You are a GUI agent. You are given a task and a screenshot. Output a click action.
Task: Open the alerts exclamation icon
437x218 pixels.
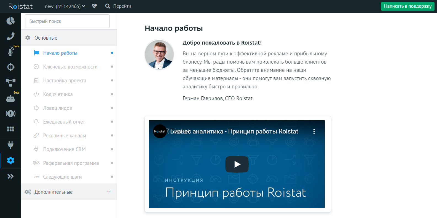tap(10, 113)
